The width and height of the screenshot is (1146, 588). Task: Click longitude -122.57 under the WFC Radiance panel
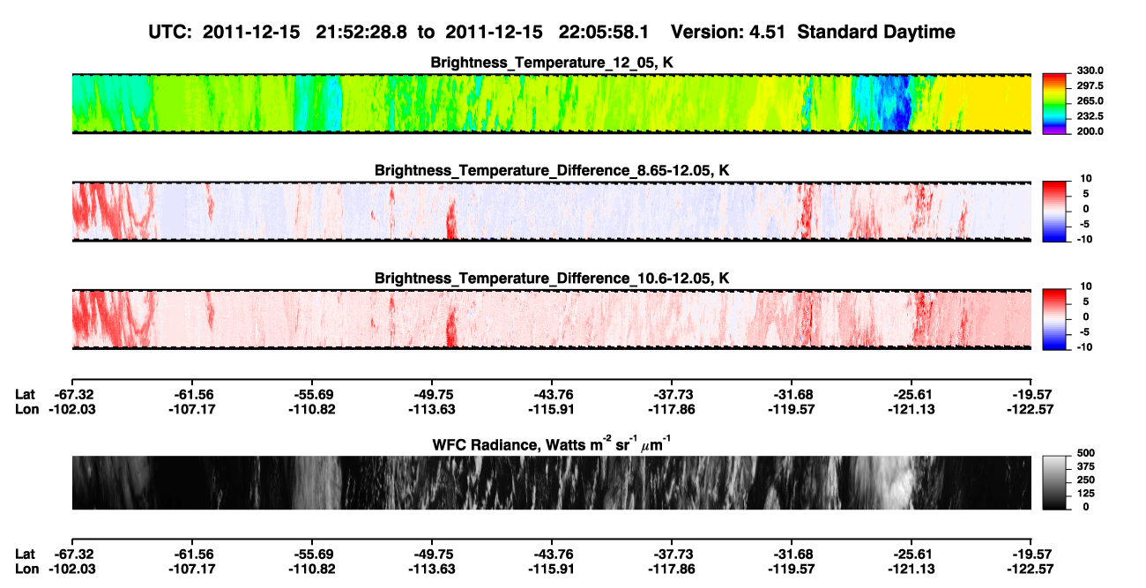(1032, 569)
